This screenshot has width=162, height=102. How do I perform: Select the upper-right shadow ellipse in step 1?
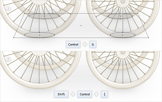120,16
